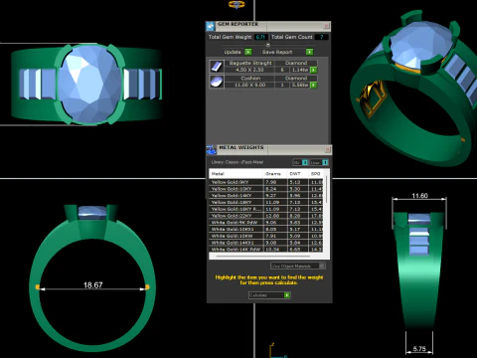Image resolution: width=477 pixels, height=358 pixels.
Task: Select the Yellow Gold:9KY row
Action: pyautogui.click(x=266, y=182)
